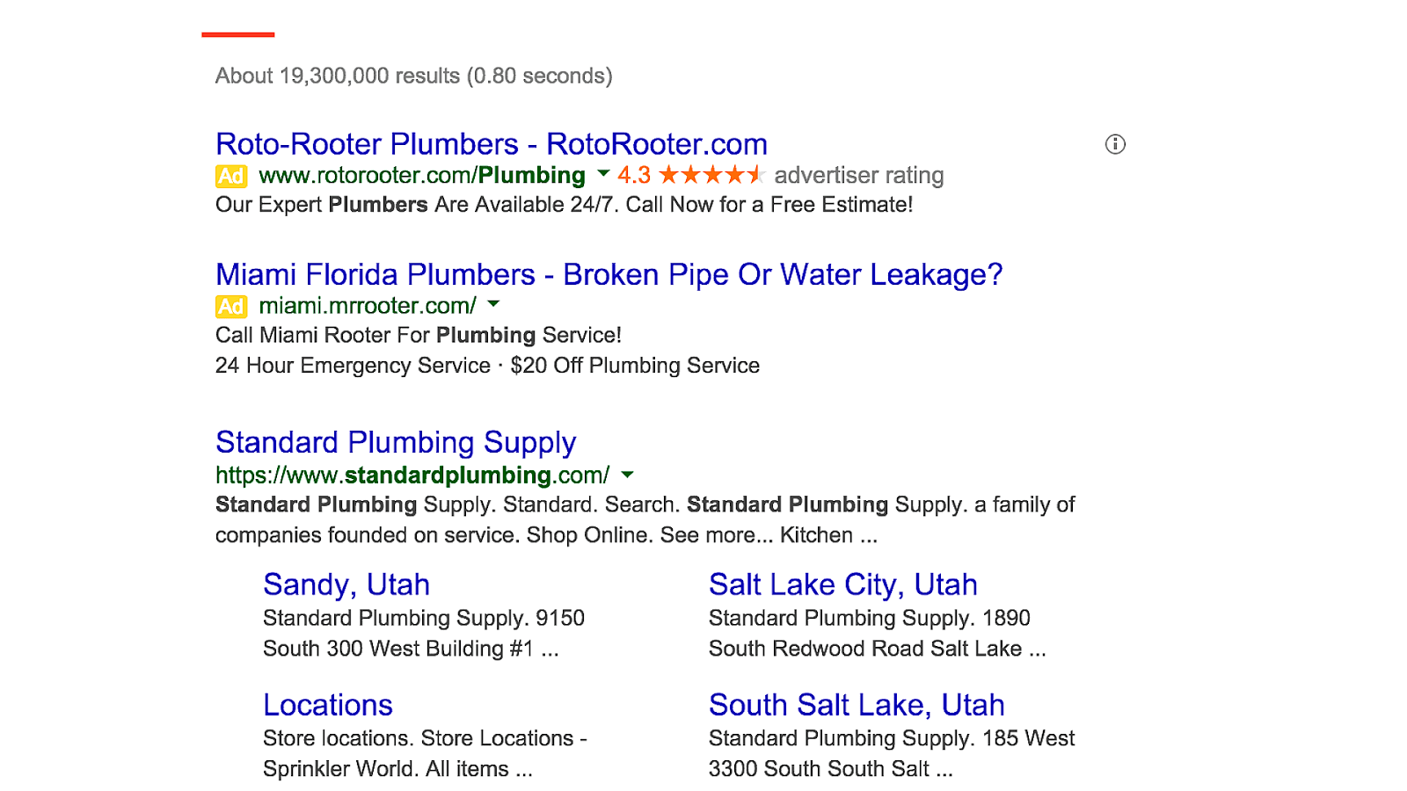Click the half-filled fifth star in the rating

click(756, 175)
